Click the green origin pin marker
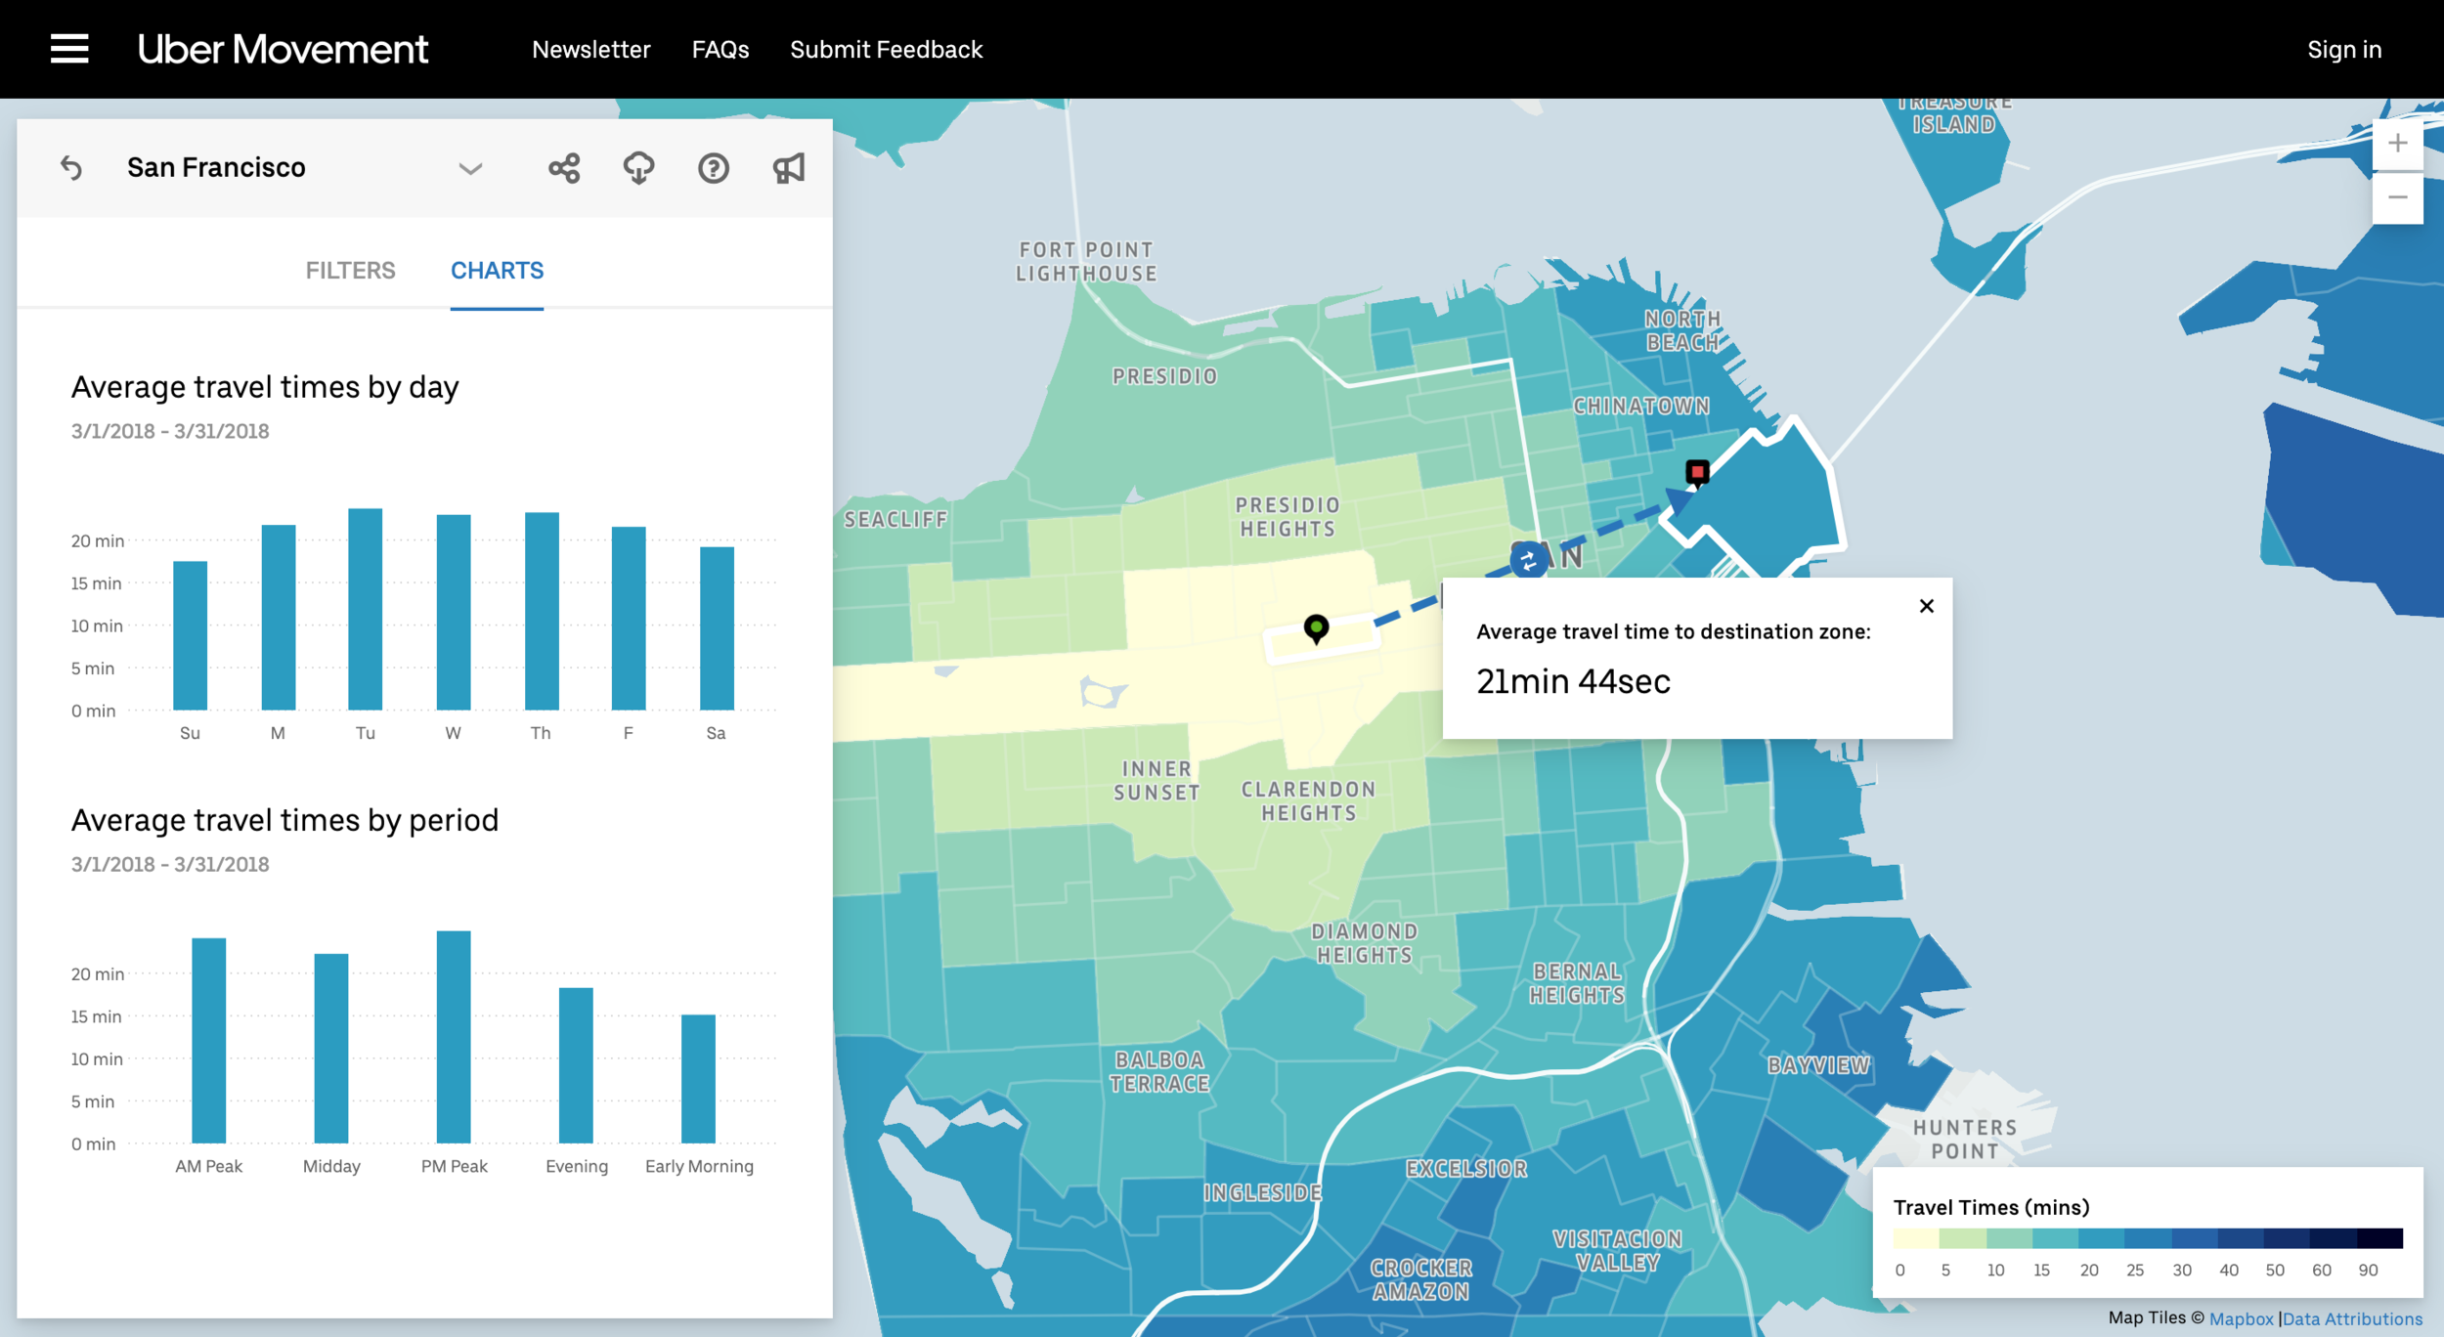The image size is (2444, 1337). [x=1317, y=628]
